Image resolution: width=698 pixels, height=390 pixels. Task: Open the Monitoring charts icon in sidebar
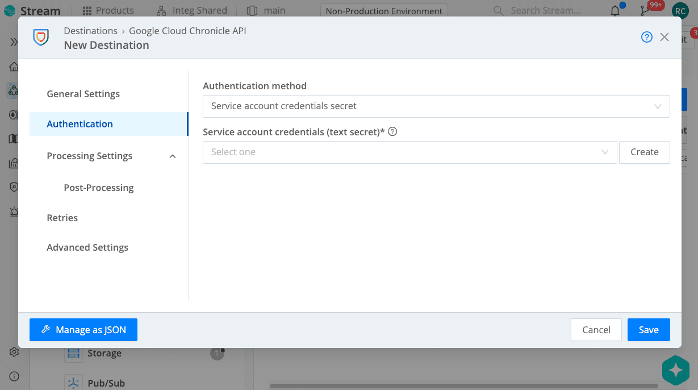(x=13, y=163)
